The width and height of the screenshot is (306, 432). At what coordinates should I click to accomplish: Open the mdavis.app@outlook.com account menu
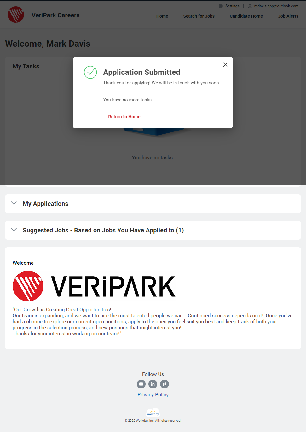pyautogui.click(x=276, y=6)
